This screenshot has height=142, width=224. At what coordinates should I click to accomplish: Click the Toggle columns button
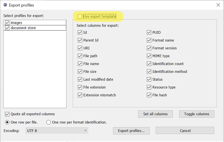click(x=197, y=114)
